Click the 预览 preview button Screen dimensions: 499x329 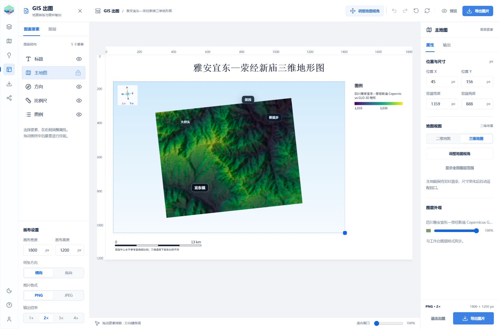click(x=449, y=11)
